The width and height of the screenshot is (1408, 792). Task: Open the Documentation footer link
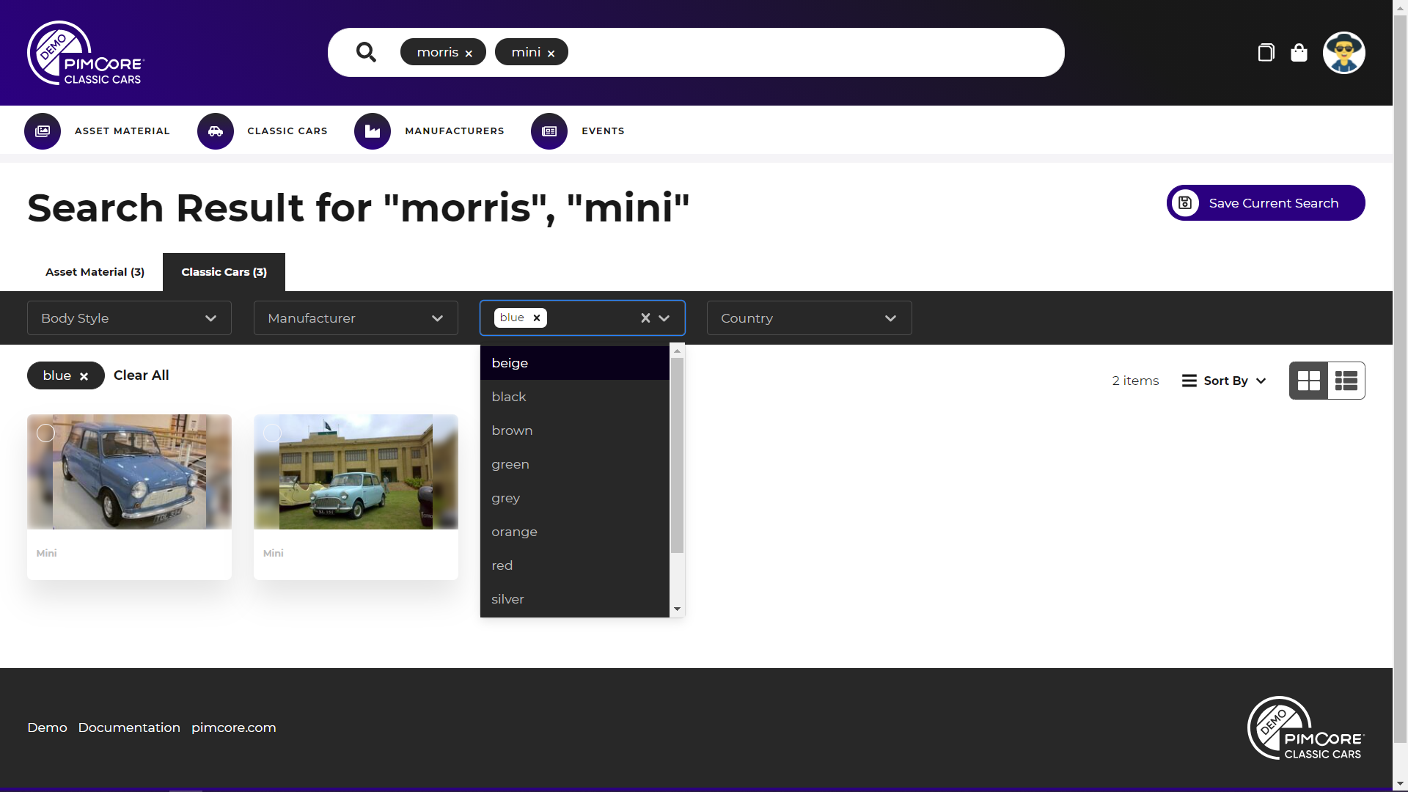pyautogui.click(x=129, y=727)
